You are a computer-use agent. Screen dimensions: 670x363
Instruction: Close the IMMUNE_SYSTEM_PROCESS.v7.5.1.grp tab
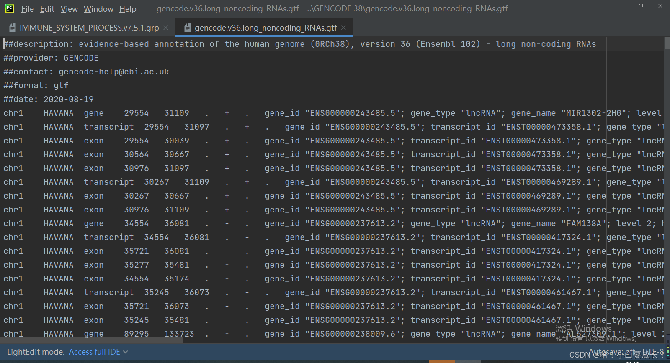tap(166, 28)
